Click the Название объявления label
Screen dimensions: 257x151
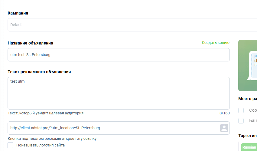pyautogui.click(x=30, y=43)
